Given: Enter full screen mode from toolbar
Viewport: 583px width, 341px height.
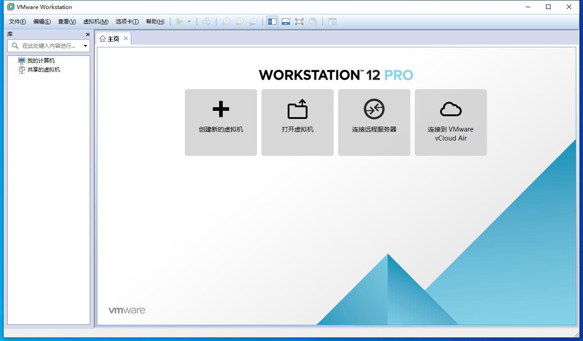Looking at the screenshot, I should coord(299,22).
